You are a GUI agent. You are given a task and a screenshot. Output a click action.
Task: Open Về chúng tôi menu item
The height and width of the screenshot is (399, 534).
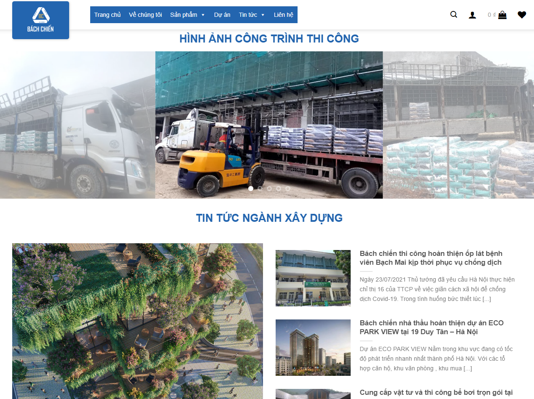(145, 15)
